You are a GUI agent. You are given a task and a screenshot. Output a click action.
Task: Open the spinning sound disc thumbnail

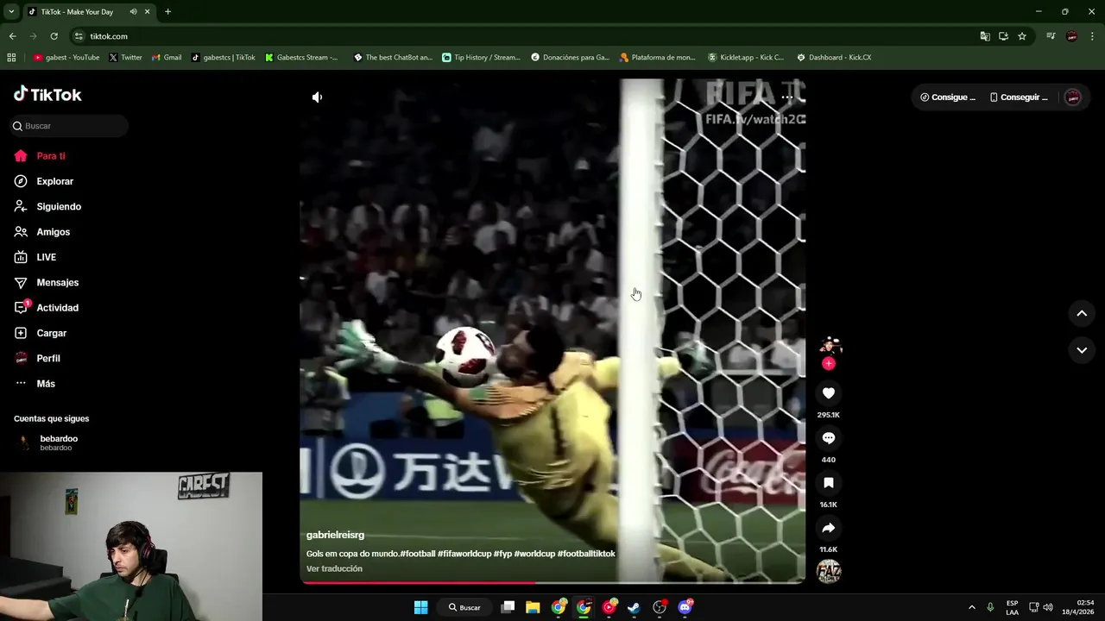coord(829,572)
